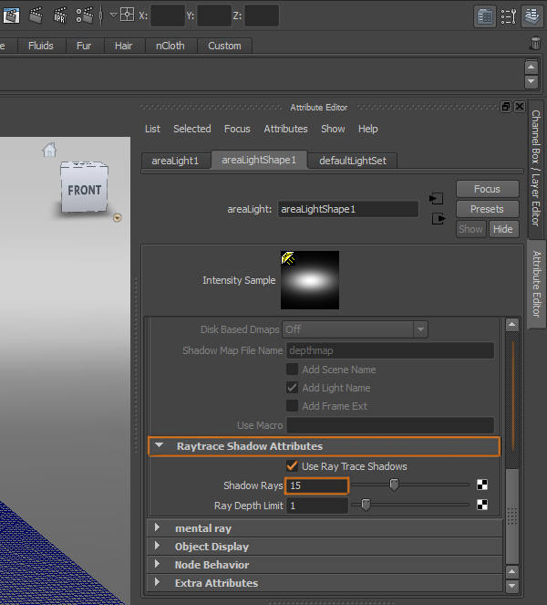Screen dimensions: 547x605
Task: Click the home icon above view cube
Action: pos(49,151)
